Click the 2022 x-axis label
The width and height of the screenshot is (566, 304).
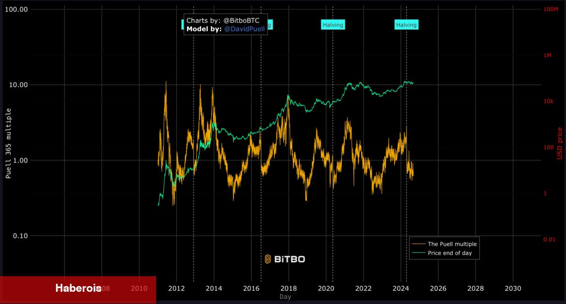point(363,288)
